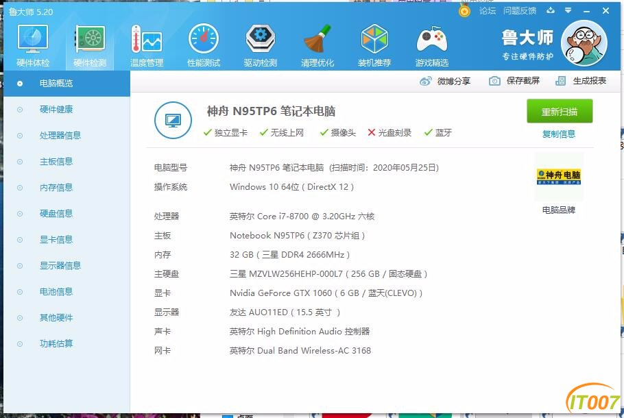Click heading 神舟 N95TP6 笔记本电脑
The image size is (624, 418).
pos(271,111)
